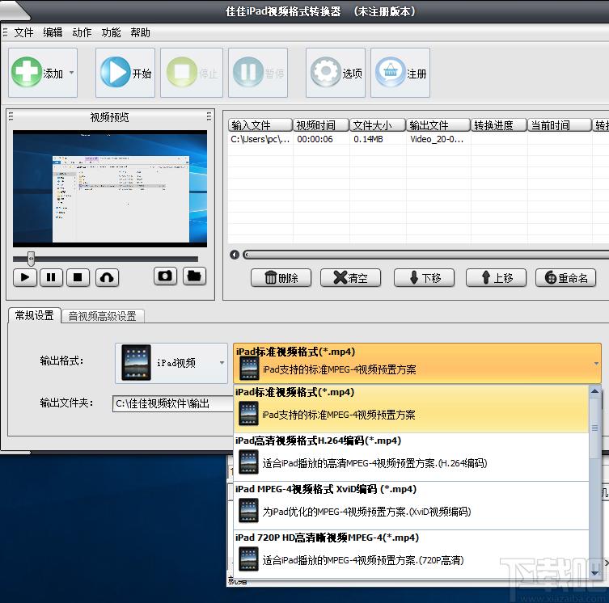Click the headphone audio button in preview

point(107,277)
